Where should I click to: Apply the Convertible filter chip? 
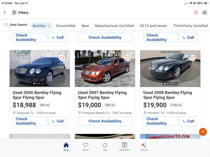66,26
